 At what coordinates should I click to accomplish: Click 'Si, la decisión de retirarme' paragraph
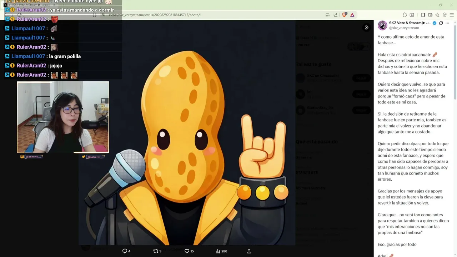412,123
